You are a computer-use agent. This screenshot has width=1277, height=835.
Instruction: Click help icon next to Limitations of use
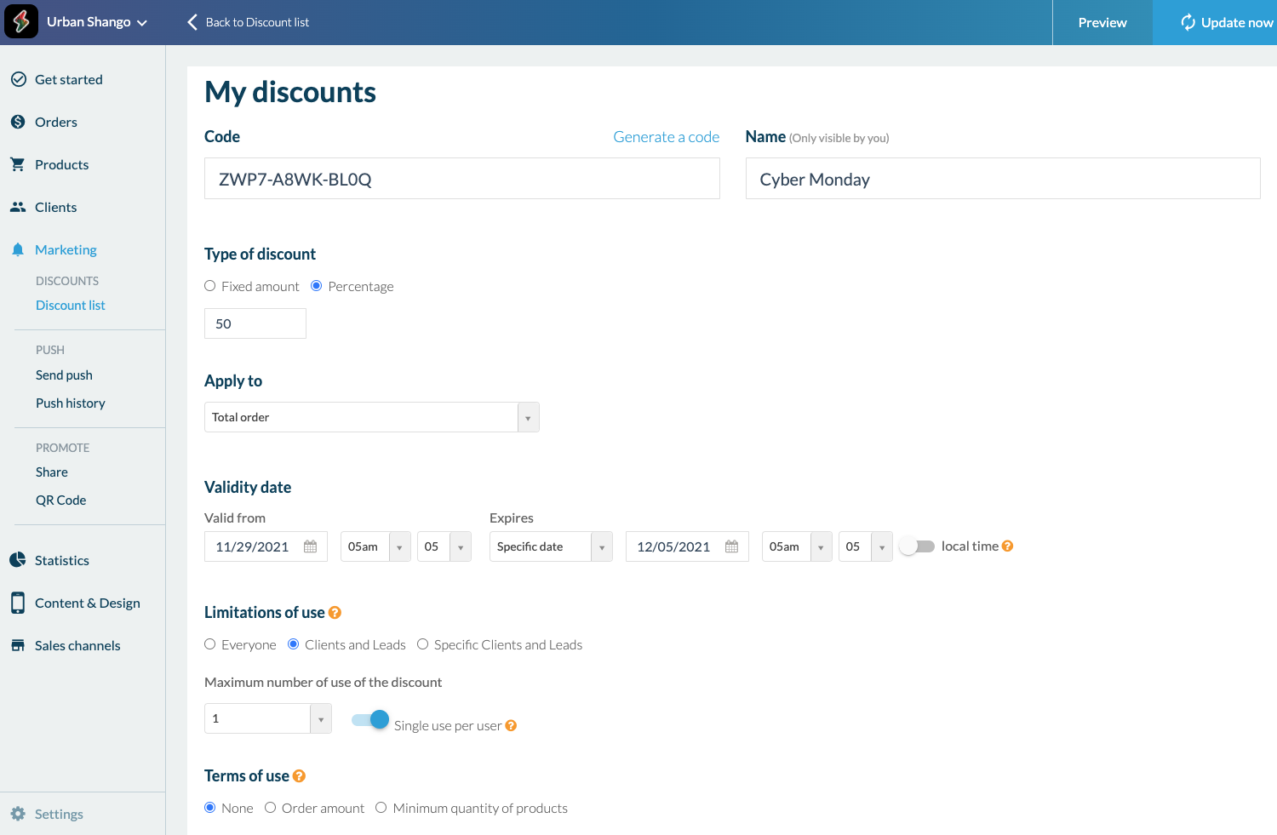pyautogui.click(x=335, y=613)
